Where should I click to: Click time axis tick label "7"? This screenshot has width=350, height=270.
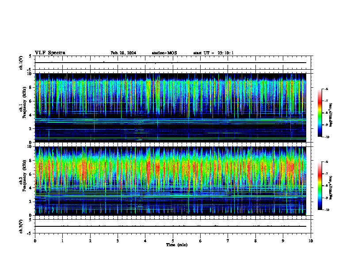pos(228,241)
